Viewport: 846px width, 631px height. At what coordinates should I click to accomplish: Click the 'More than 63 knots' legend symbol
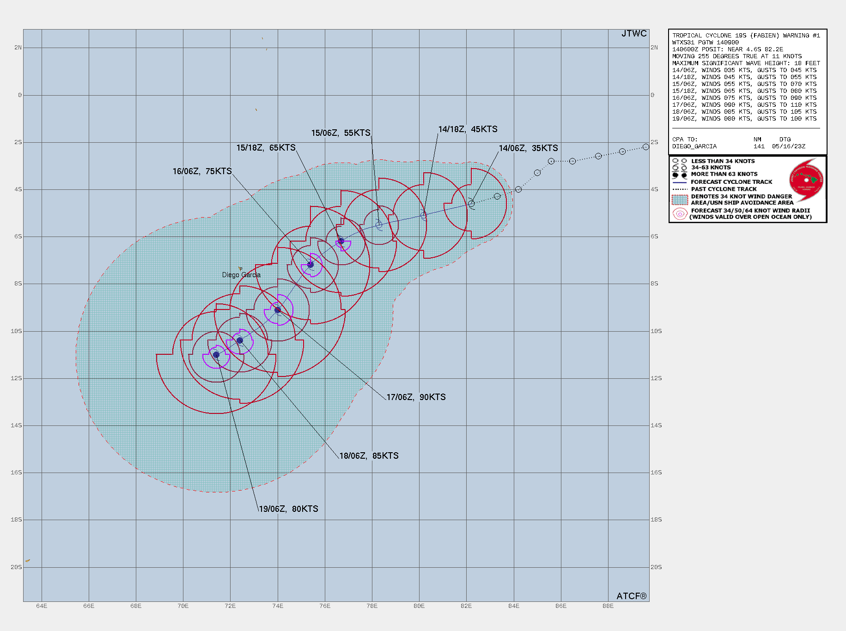tap(680, 175)
